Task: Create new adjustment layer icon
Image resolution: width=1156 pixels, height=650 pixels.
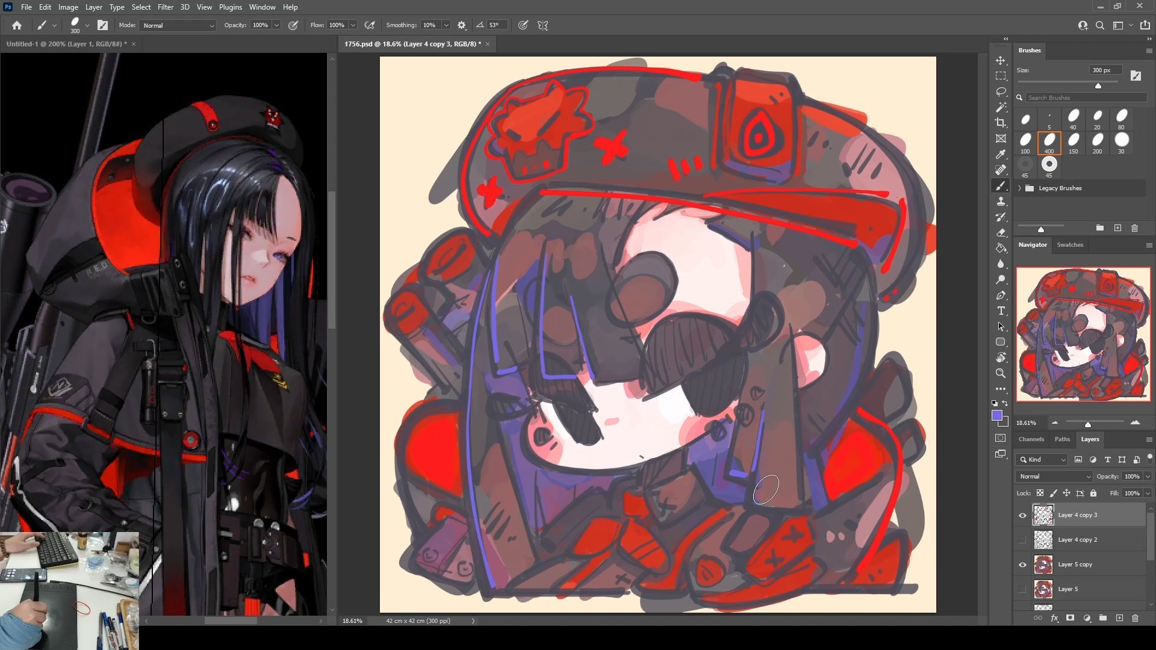Action: coord(1087,618)
